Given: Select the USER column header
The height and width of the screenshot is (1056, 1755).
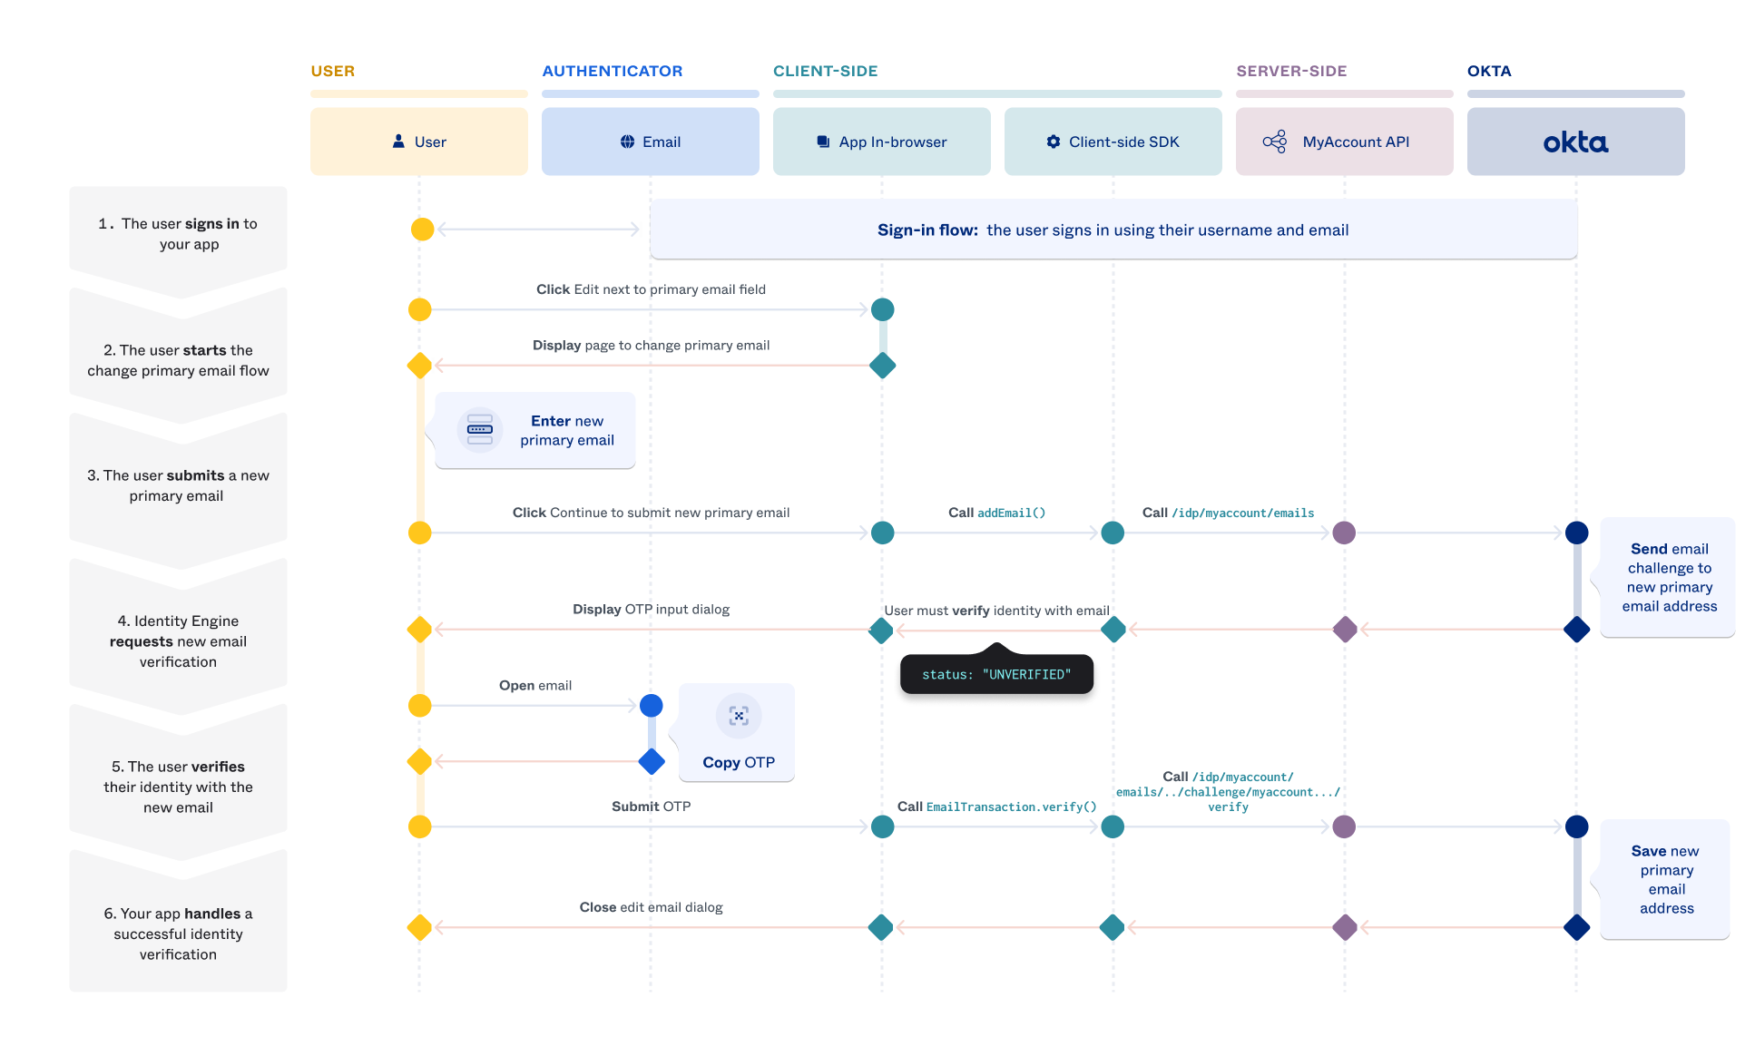Looking at the screenshot, I should (329, 70).
